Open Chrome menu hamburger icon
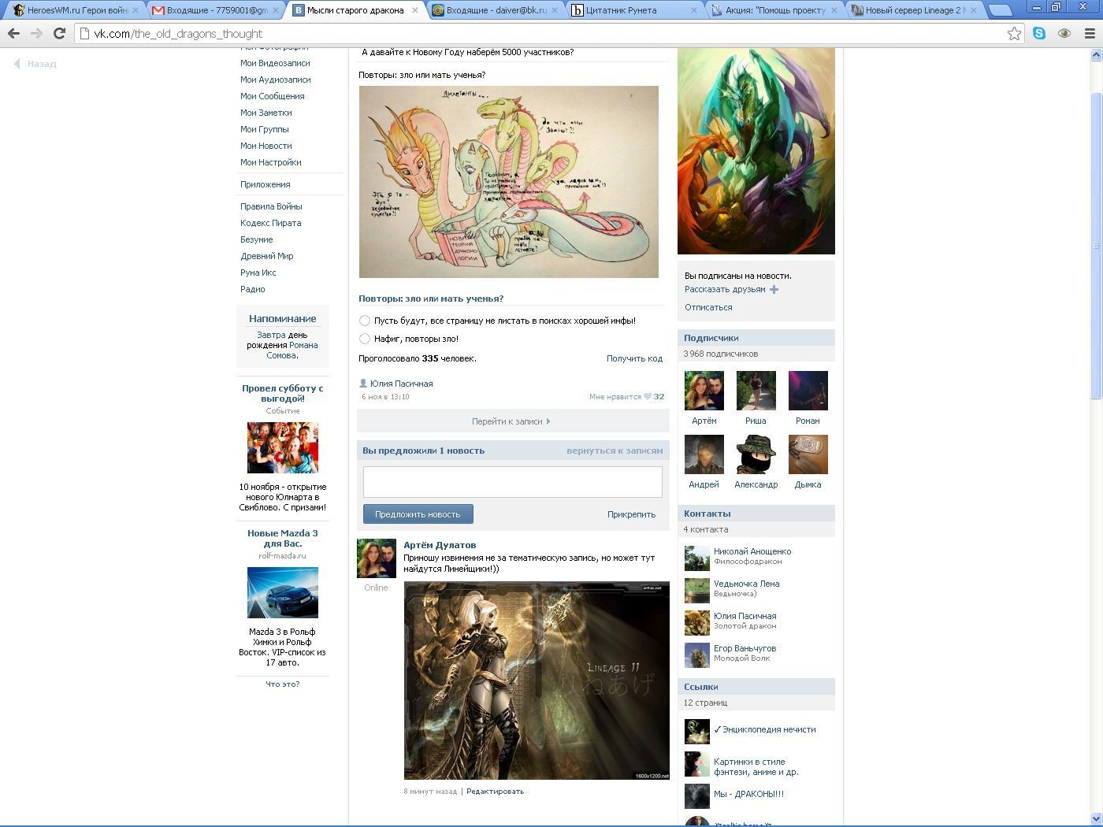Viewport: 1103px width, 827px height. 1090,34
